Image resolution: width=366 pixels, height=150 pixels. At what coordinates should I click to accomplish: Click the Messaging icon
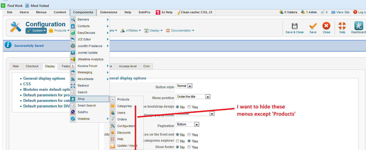pyautogui.click(x=73, y=73)
